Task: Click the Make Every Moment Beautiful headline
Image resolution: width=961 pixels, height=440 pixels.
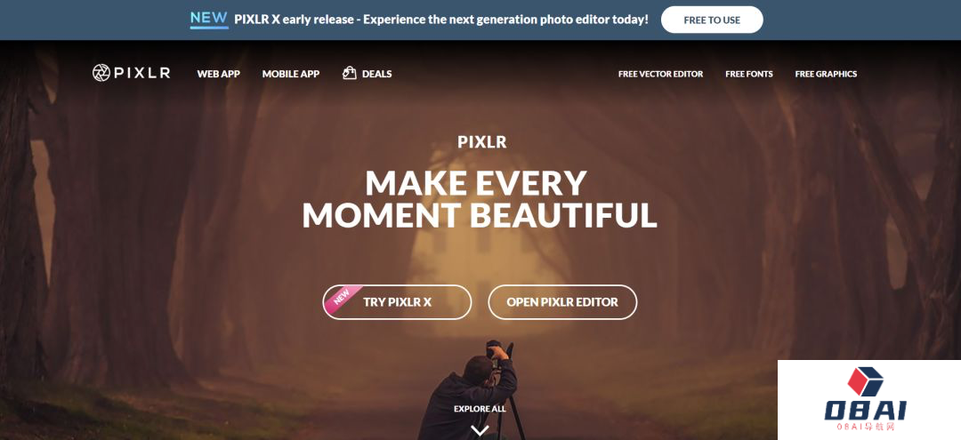Action: click(x=480, y=198)
